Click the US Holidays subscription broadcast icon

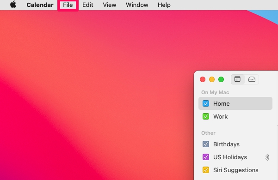tap(267, 157)
